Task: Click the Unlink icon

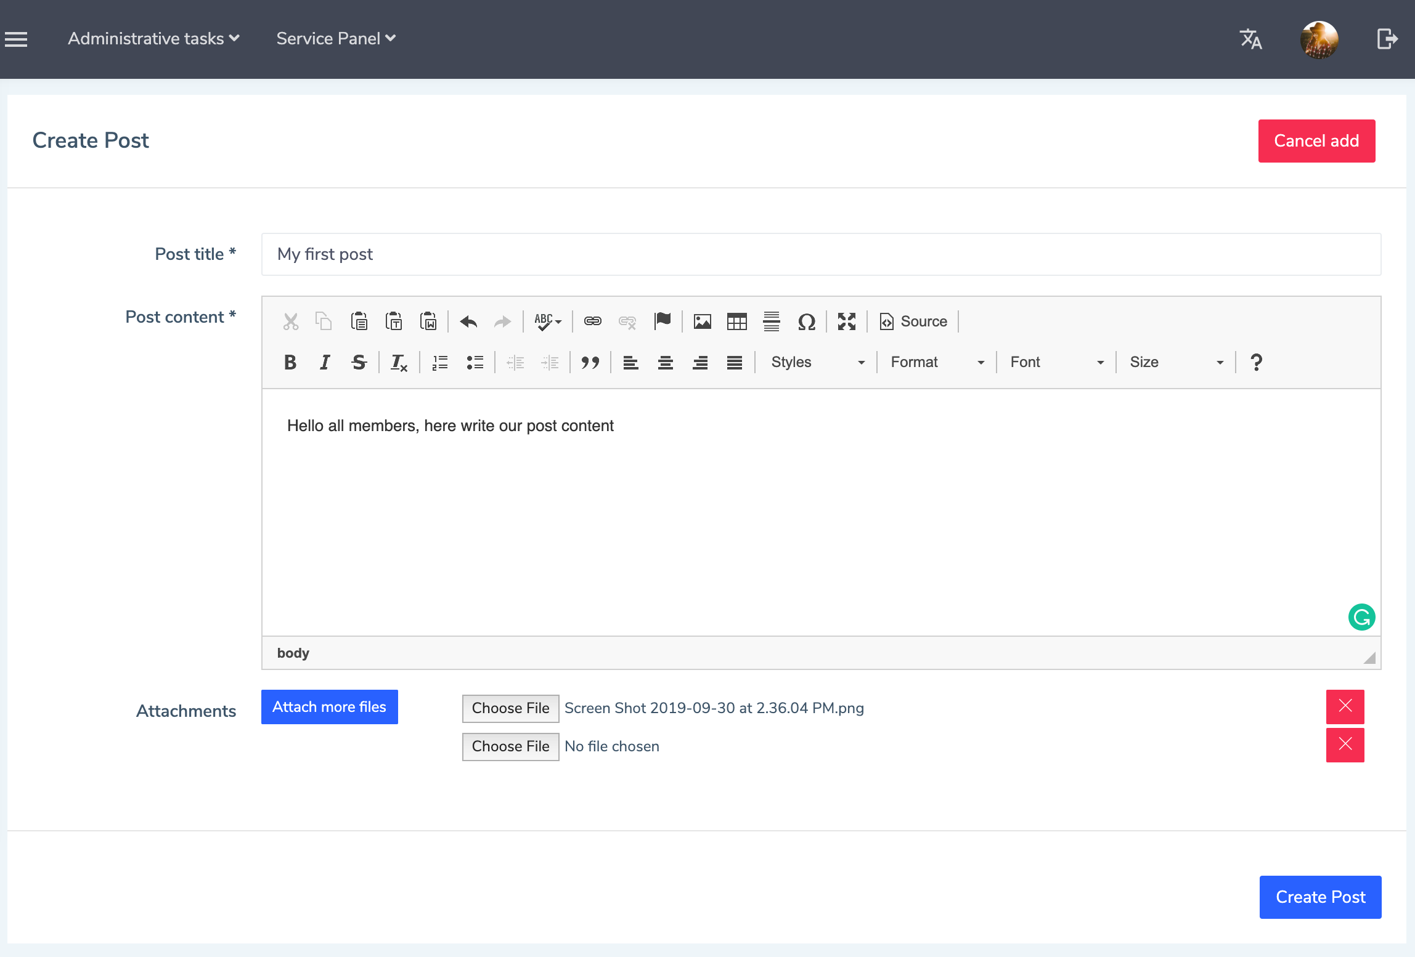Action: 627,321
